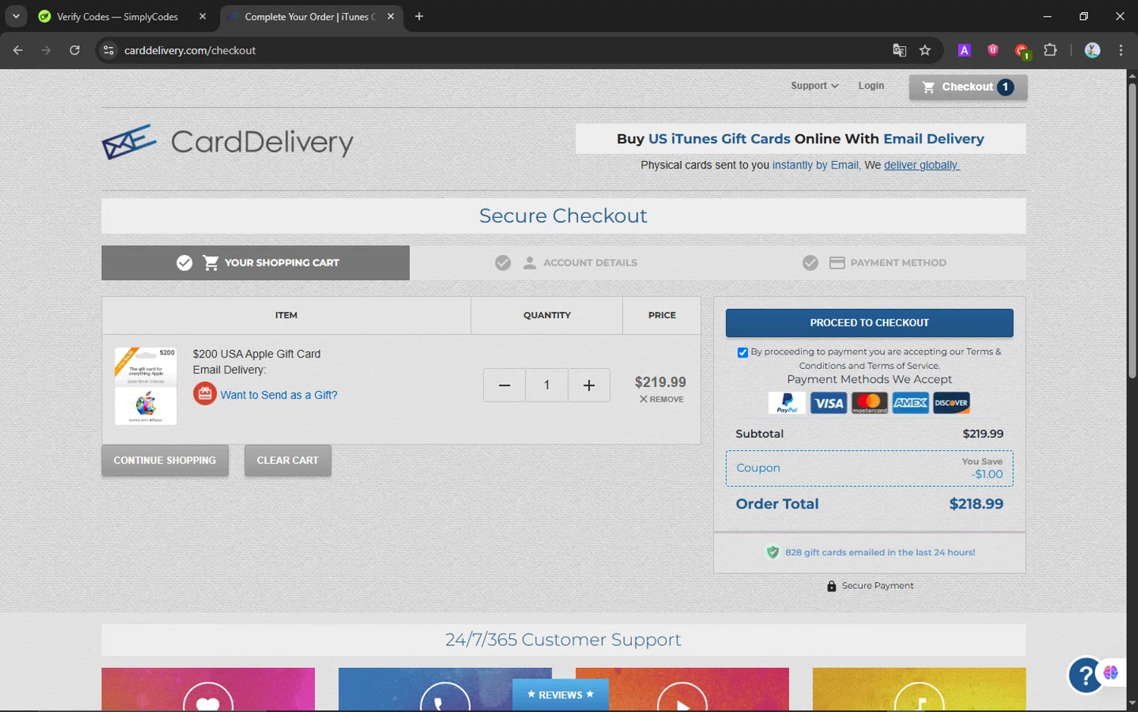Screen dimensions: 1138x712
Task: Click Continue Shopping button
Action: 165,460
